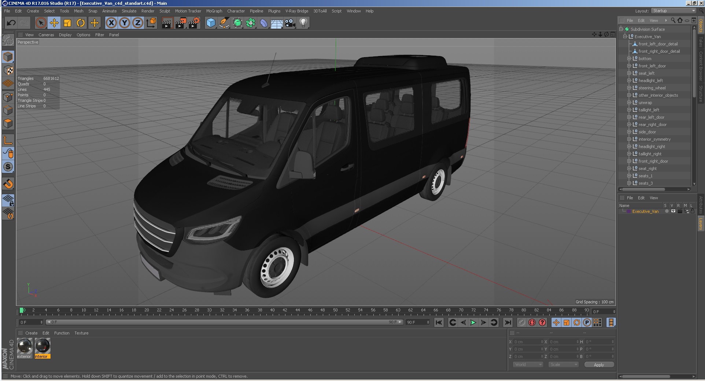Viewport: 705px width, 381px height.
Task: Open Edit Render Settings icon
Action: [194, 23]
